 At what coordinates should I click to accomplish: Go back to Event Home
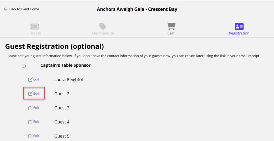(24, 9)
